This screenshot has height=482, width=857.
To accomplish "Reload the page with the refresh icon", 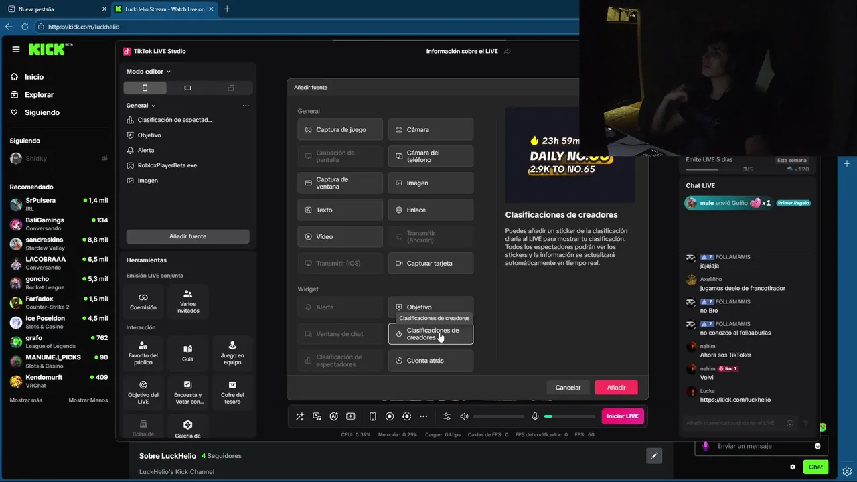I will tap(25, 27).
